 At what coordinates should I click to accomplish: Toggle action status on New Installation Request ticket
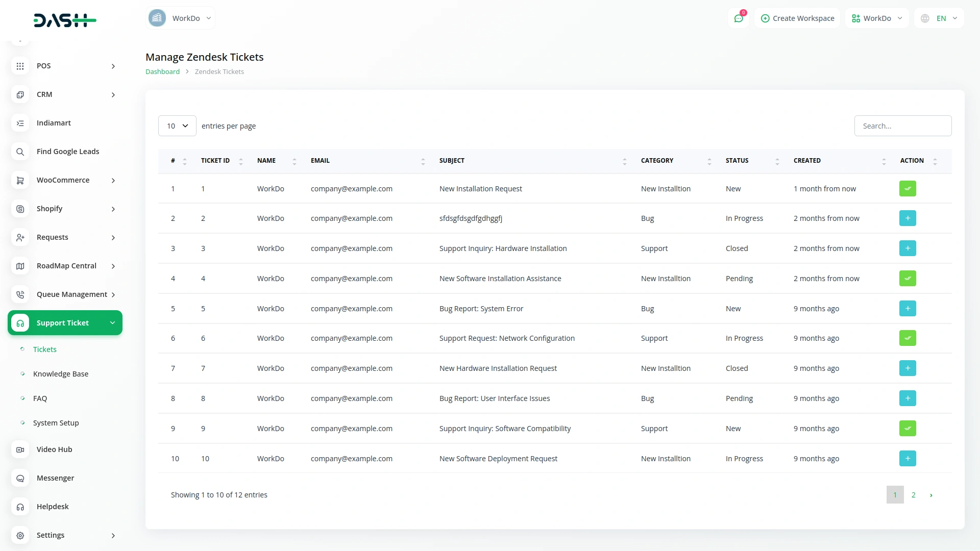tap(908, 188)
